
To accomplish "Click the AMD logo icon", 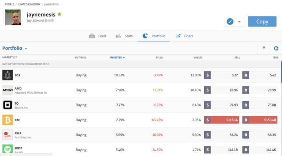I will pyautogui.click(x=8, y=90).
